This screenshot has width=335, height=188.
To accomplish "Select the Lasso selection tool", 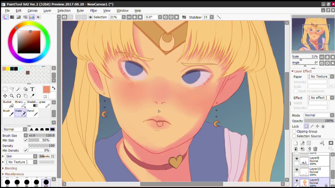I will point(12,89).
